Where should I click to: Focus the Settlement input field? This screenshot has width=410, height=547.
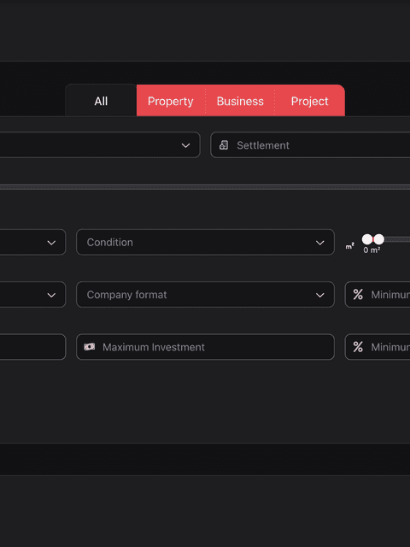click(310, 144)
